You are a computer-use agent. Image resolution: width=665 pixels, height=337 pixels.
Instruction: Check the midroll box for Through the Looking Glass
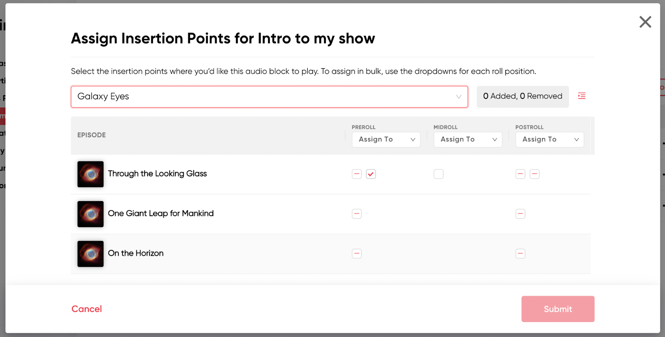point(438,174)
